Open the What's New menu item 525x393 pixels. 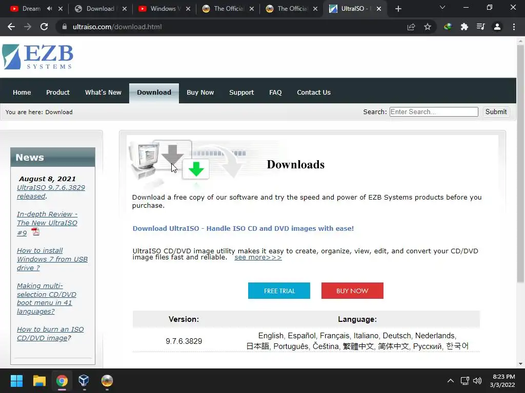(x=103, y=93)
